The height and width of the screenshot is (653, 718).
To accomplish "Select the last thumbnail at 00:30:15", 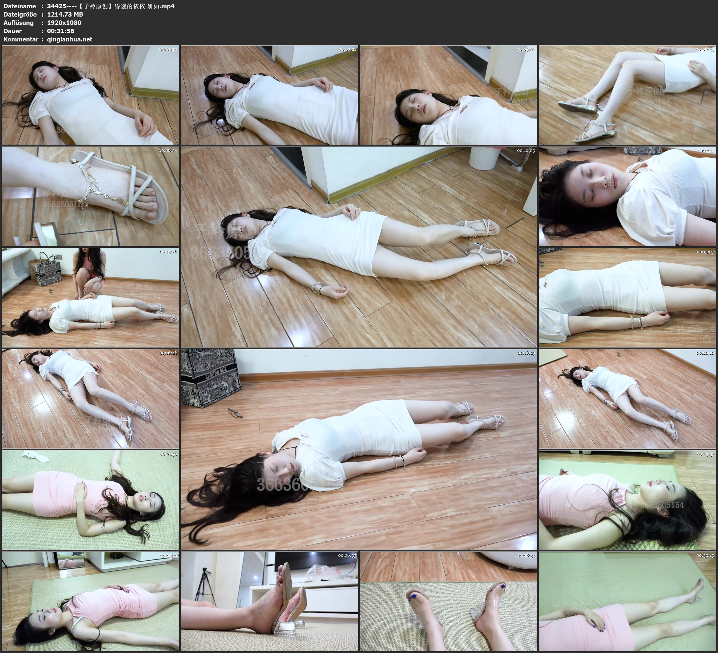I will click(x=627, y=601).
